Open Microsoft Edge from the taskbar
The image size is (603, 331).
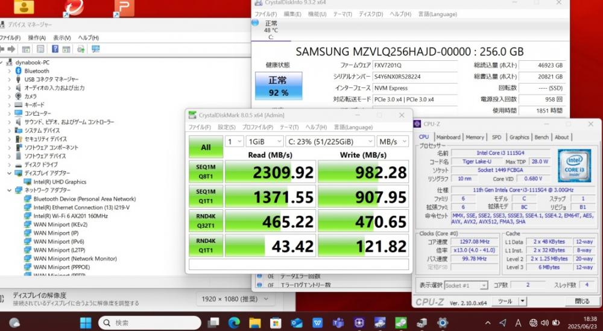tap(234, 323)
